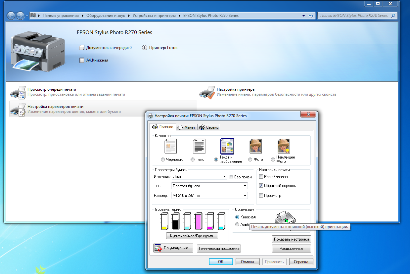Viewport: 410px width, 274px height.
Task: Select Альбомная orientation radio button
Action: pos(237,224)
